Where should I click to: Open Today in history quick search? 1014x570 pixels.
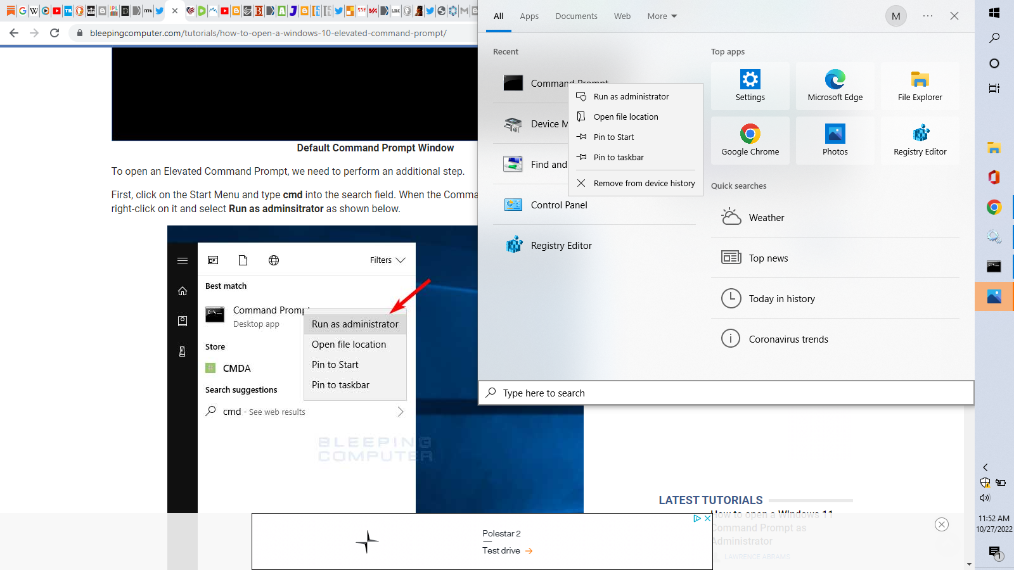pos(835,298)
